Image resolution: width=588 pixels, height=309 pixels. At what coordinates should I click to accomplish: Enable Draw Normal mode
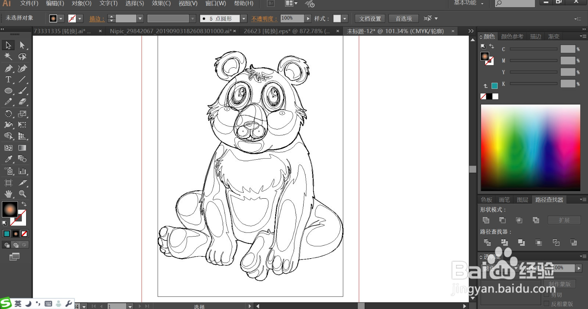coord(7,245)
